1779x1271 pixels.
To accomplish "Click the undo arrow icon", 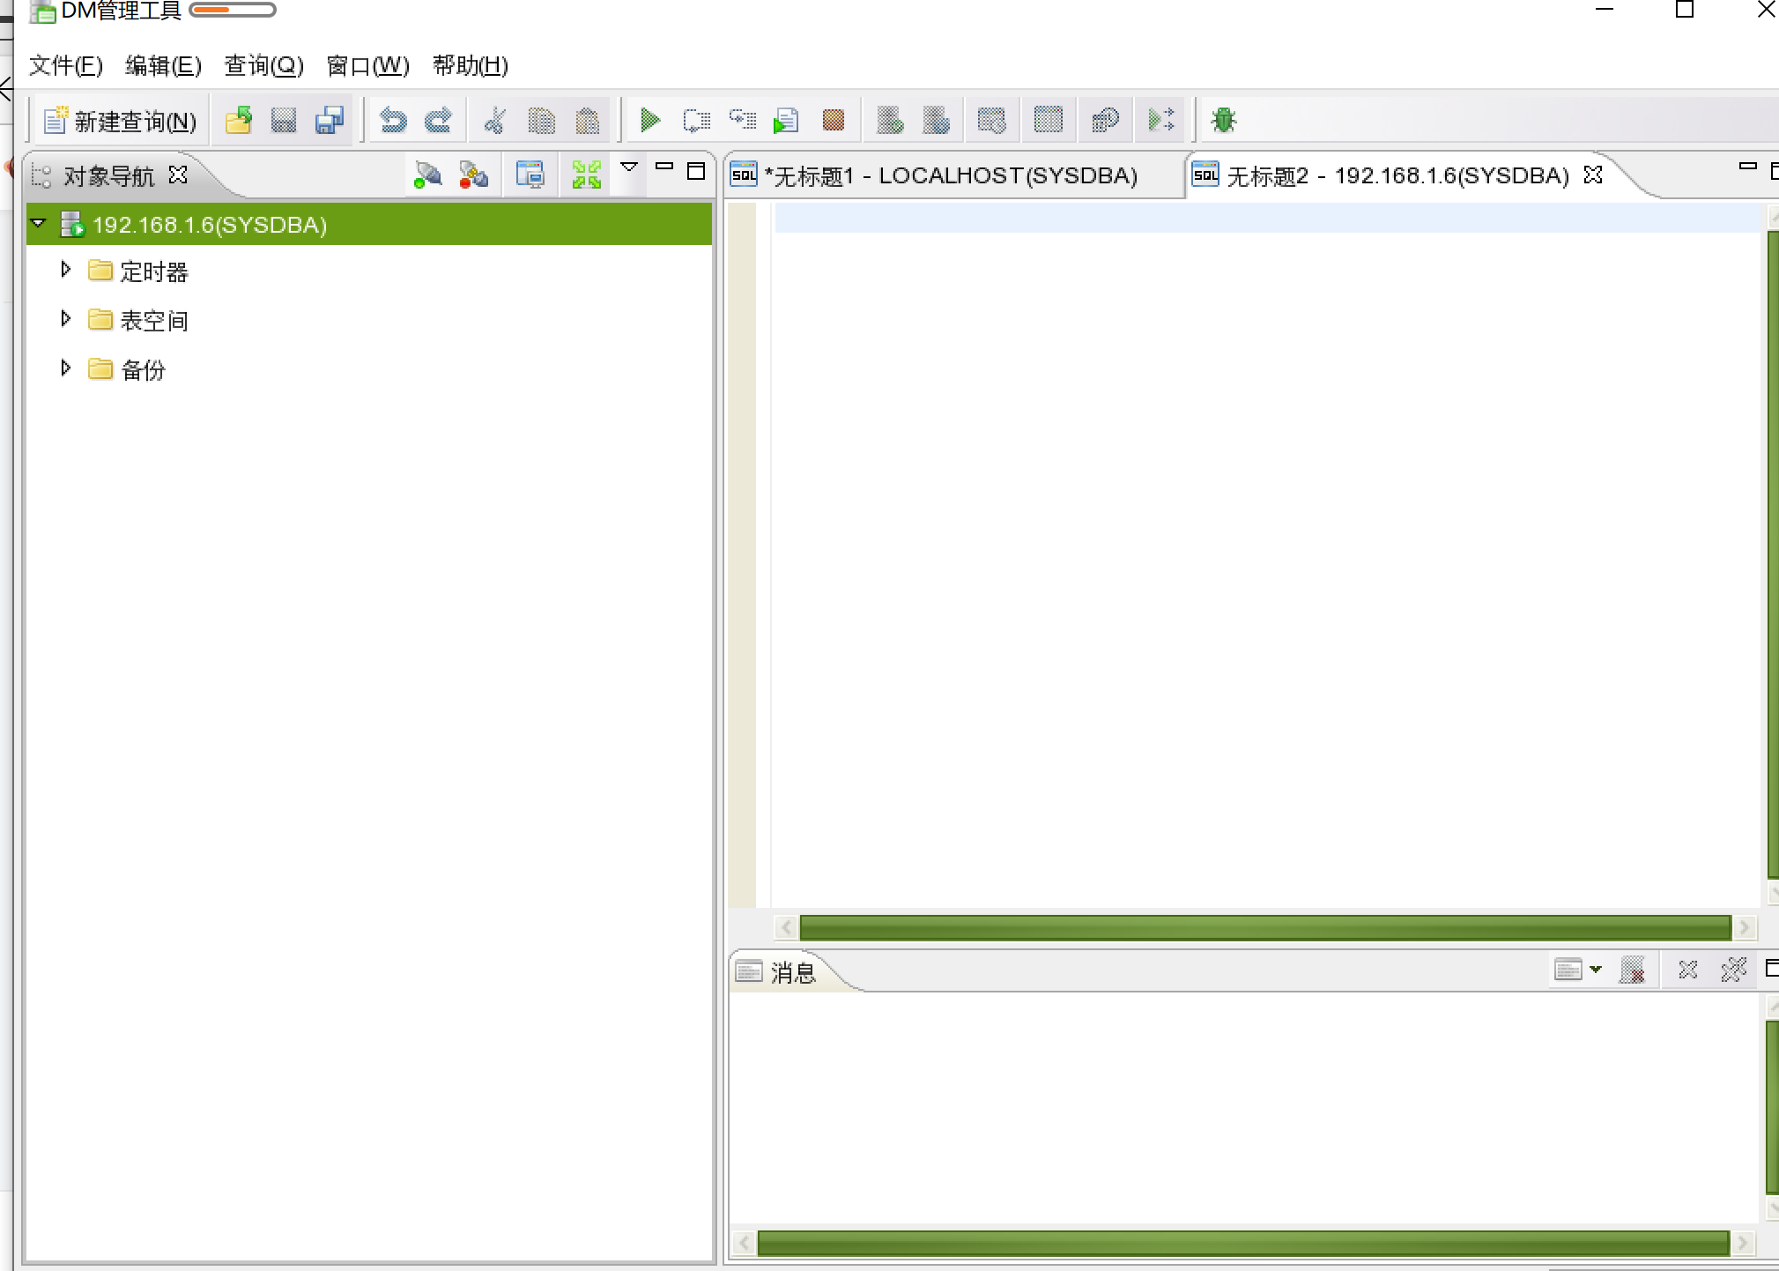I will pyautogui.click(x=393, y=120).
